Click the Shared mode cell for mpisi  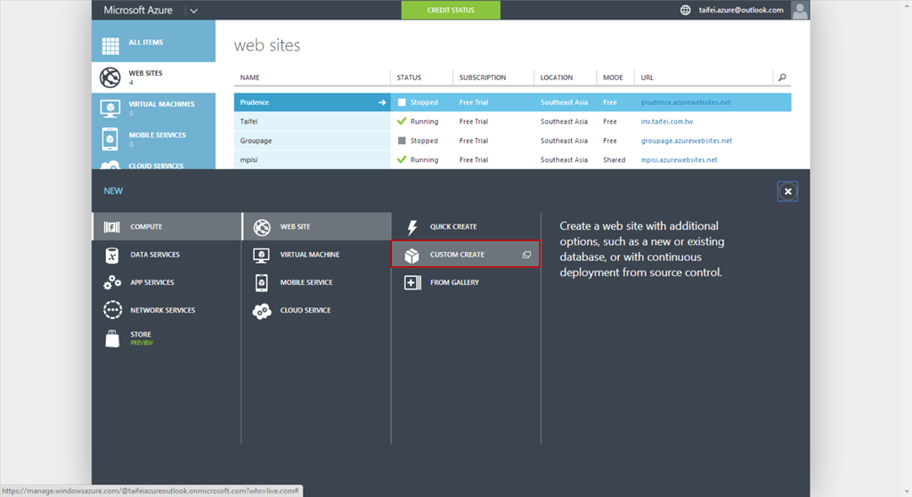[x=615, y=160]
